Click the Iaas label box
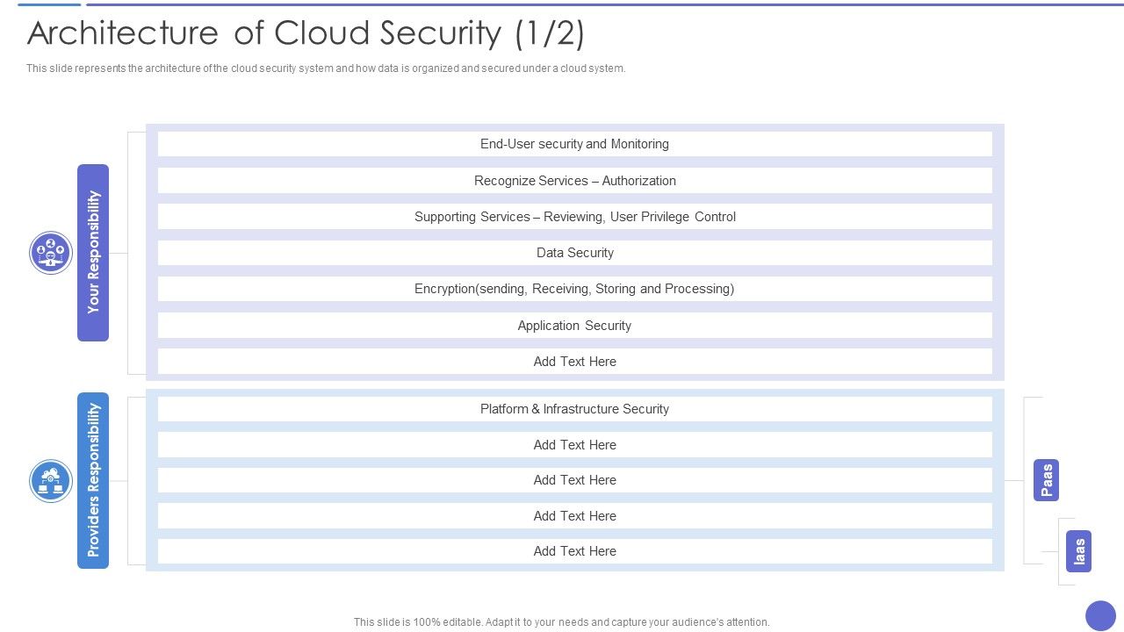 click(1078, 551)
